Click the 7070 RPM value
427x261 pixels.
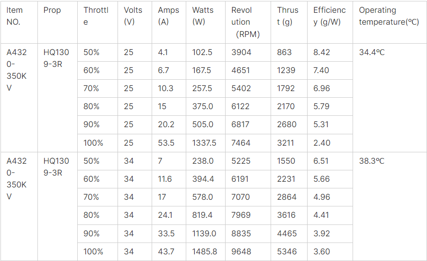241,197
